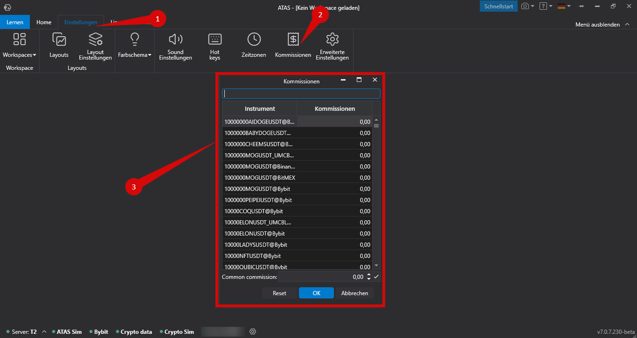Viewport: 637px width, 338px height.
Task: Click the ATAS logo in the title bar
Action: pos(7,7)
